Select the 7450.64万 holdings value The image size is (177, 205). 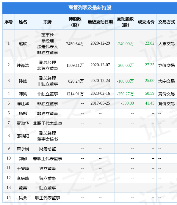[x=75, y=44]
